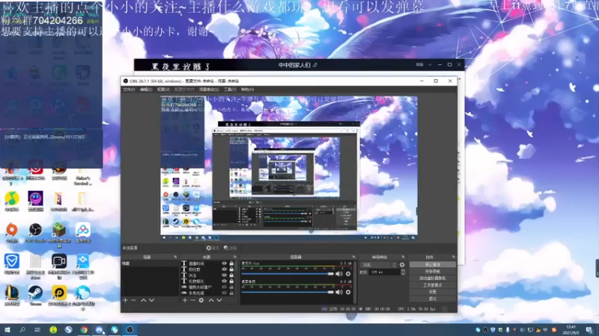Screen dimensions: 599x336
Task: Open the 场景集合(S) menu in OBS
Action: 209,90
